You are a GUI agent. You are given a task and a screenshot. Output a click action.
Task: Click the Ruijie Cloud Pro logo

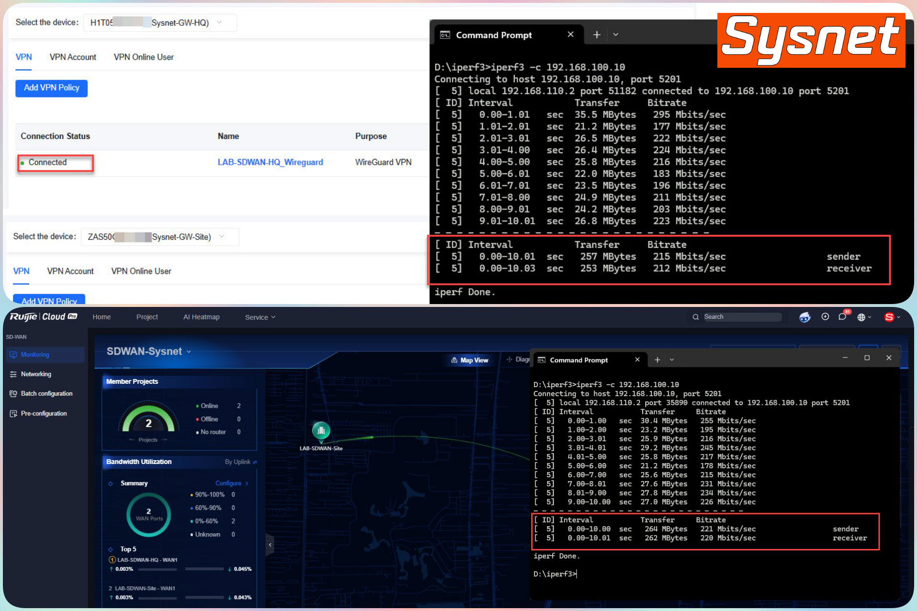[x=43, y=316]
